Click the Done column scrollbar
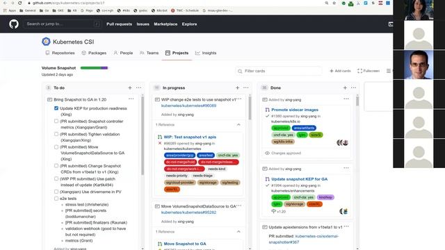Viewport: 445px width, 250px height. pyautogui.click(x=357, y=101)
